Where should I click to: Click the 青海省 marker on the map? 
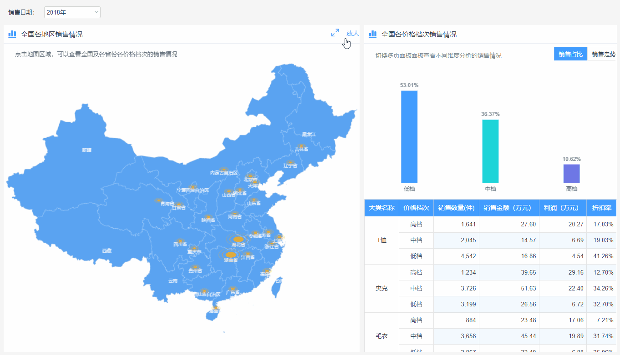pos(159,200)
